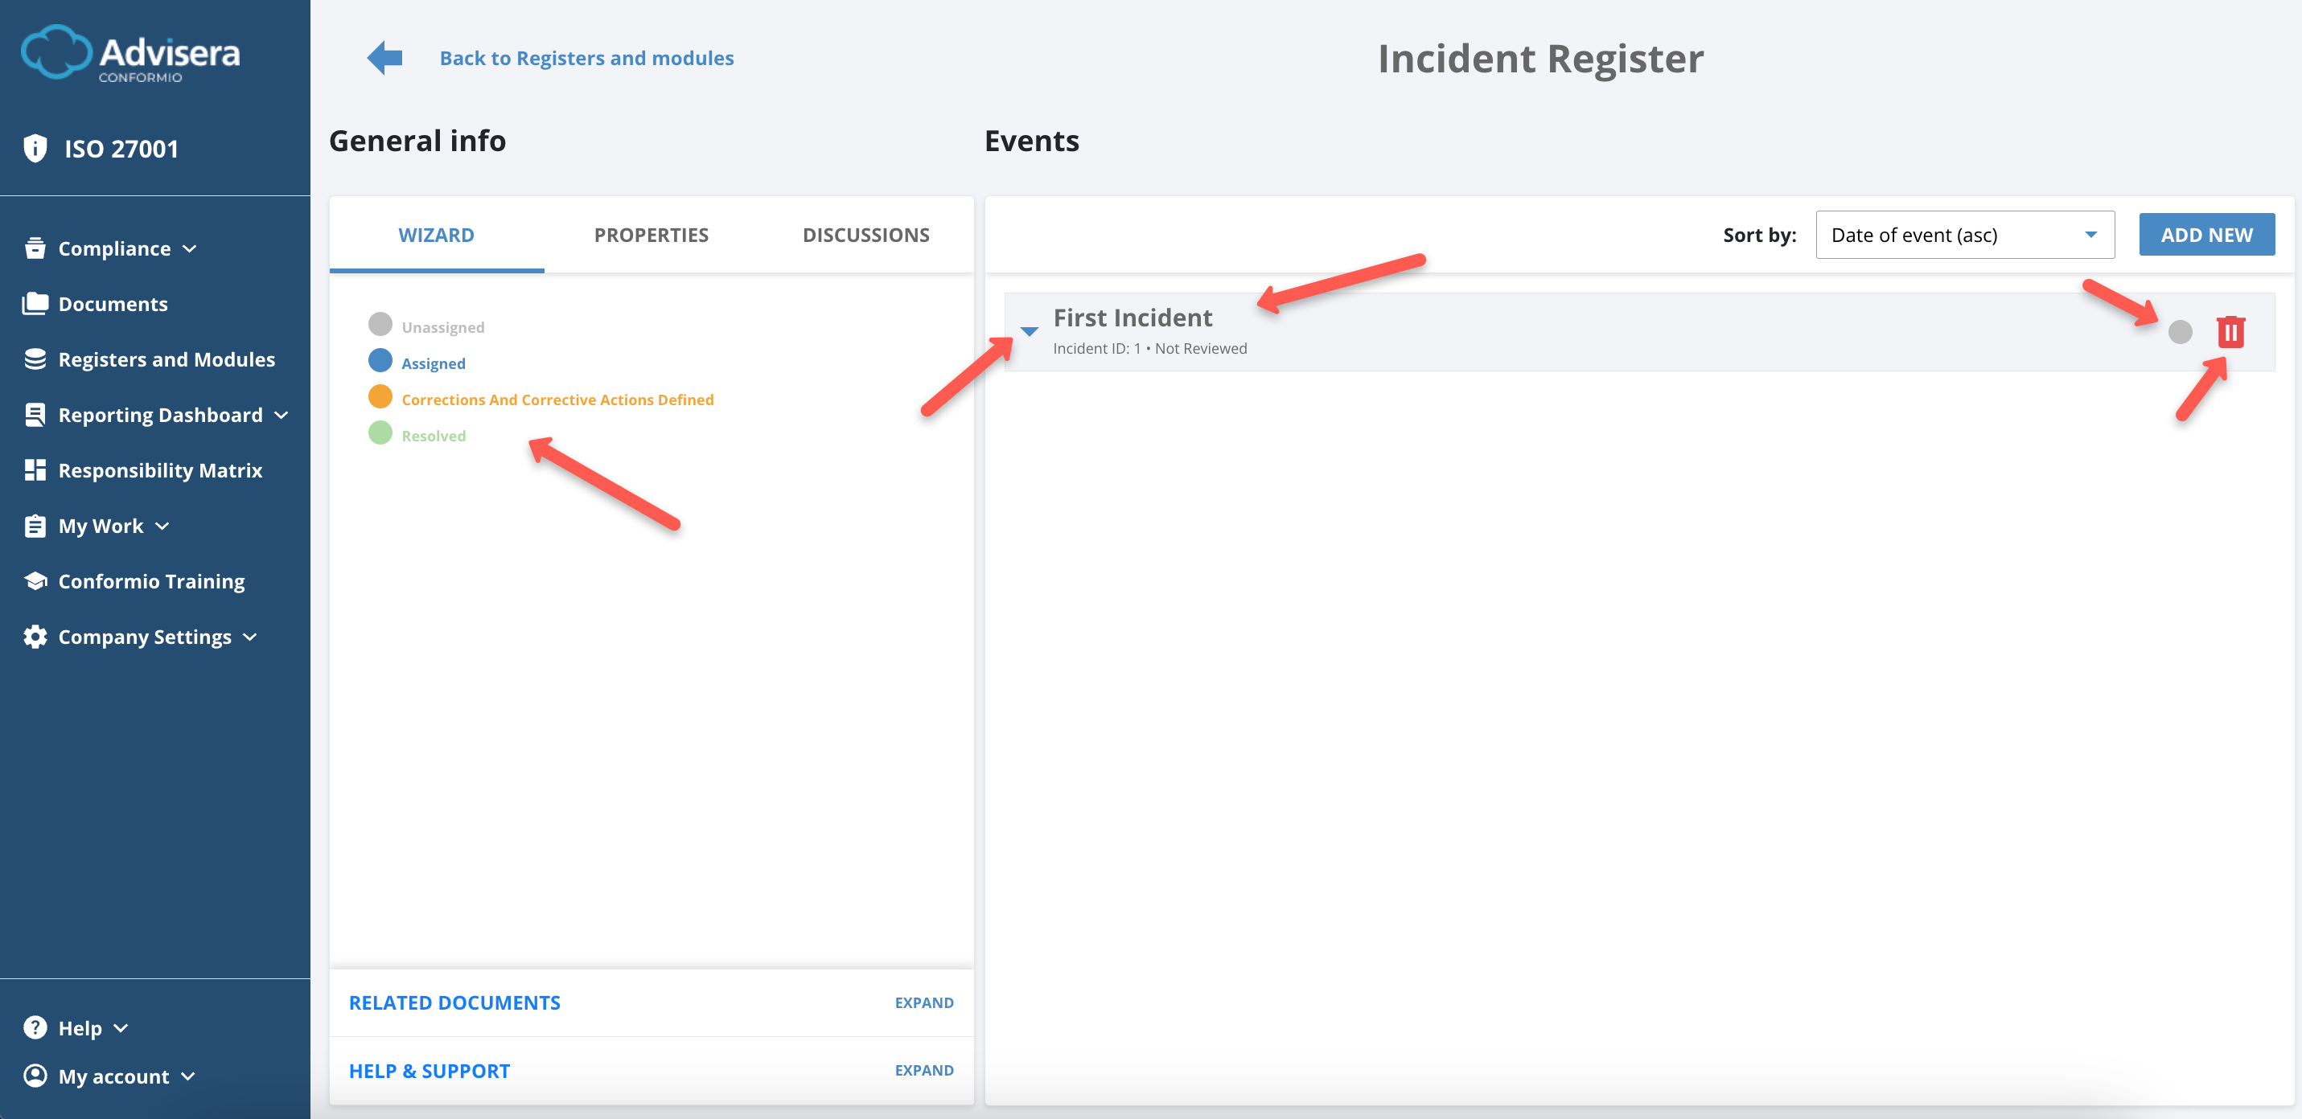Image resolution: width=2302 pixels, height=1119 pixels.
Task: Select the ISO 27001 shield icon
Action: coord(35,147)
